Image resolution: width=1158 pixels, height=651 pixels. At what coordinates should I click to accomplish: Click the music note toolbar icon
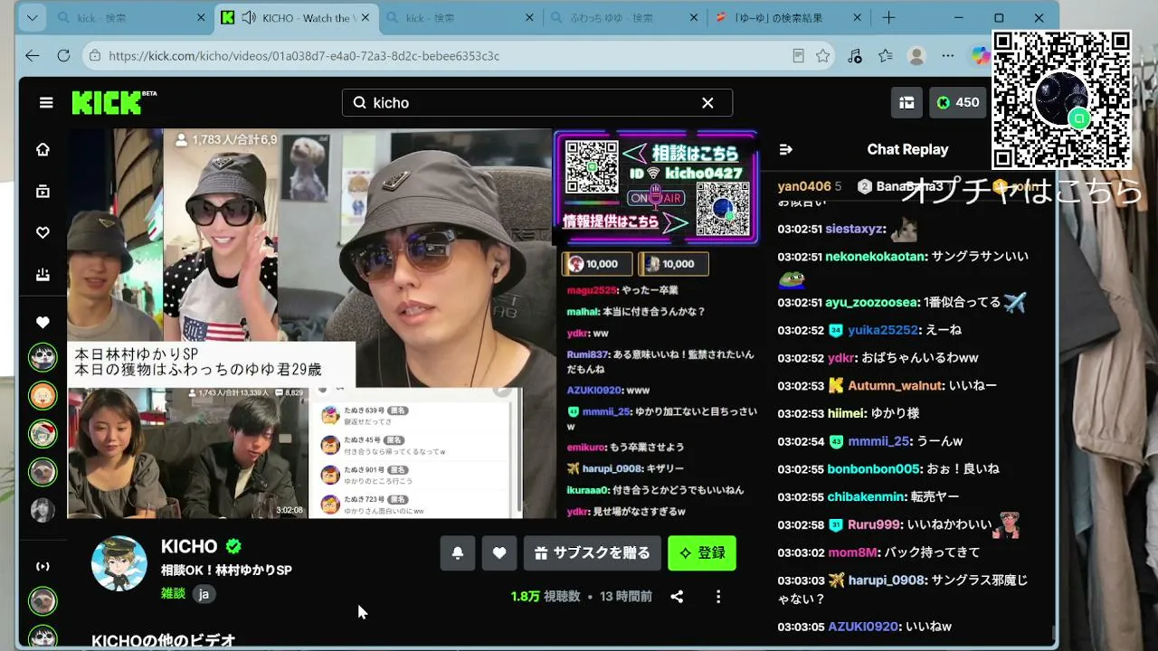click(x=855, y=56)
